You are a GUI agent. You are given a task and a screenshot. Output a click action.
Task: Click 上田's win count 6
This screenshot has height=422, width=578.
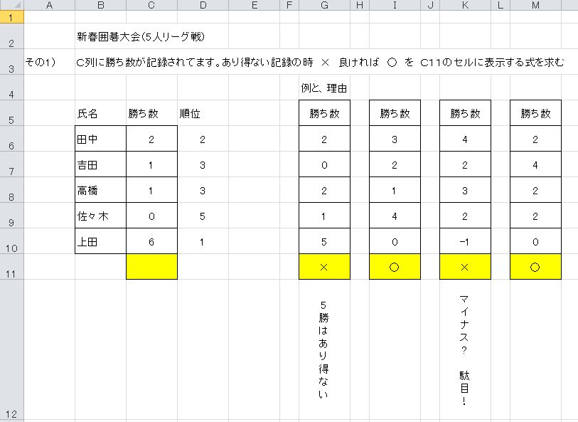pyautogui.click(x=152, y=241)
